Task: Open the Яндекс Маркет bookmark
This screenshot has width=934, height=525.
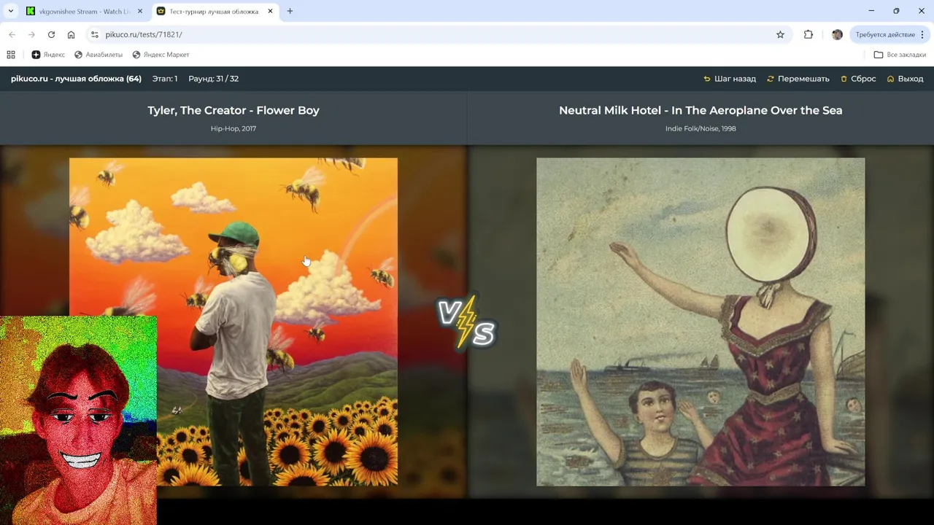Action: point(161,55)
